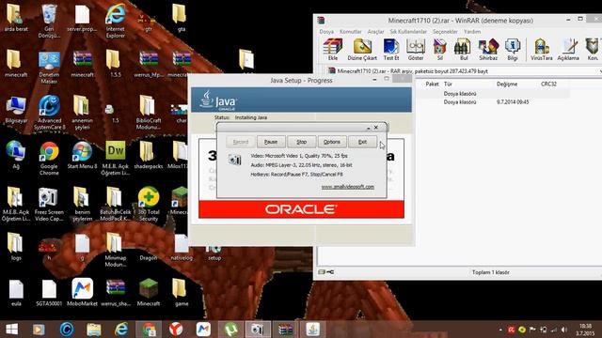
Task: Select the werrus_sha archive on the desktop
Action: (x=115, y=292)
